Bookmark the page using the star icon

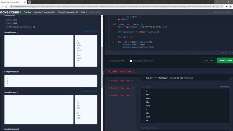pyautogui.click(x=222, y=7)
